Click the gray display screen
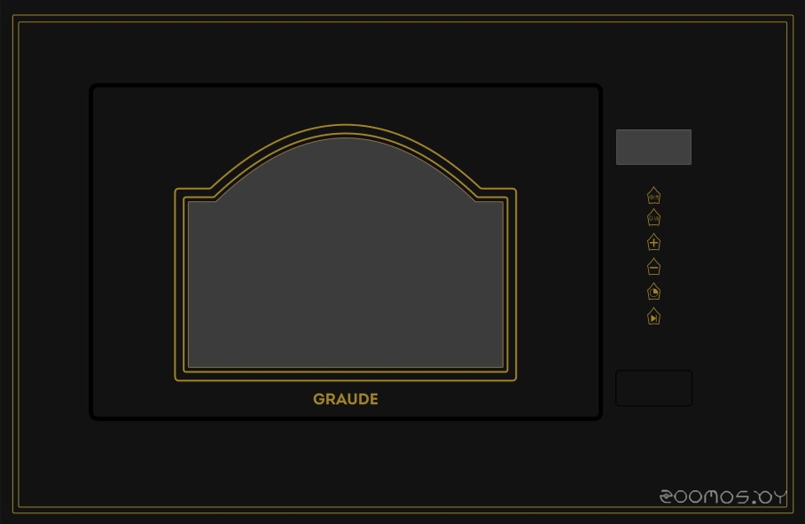This screenshot has height=524, width=805. point(653,147)
